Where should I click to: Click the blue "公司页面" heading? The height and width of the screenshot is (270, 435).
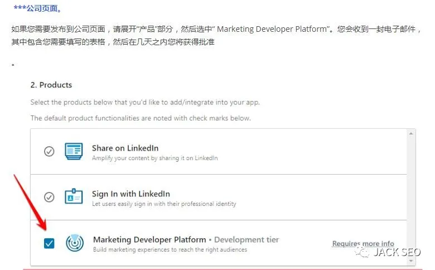pos(38,9)
